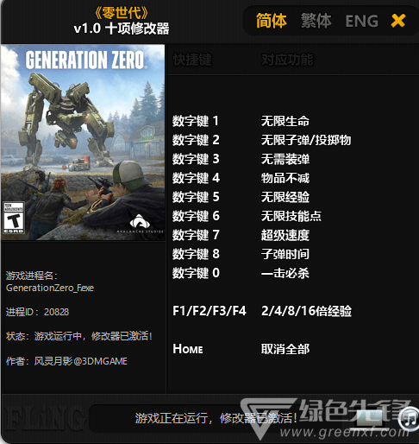The width and height of the screenshot is (419, 444).
Task: Enable 无限经验 cheat
Action: pyautogui.click(x=285, y=197)
